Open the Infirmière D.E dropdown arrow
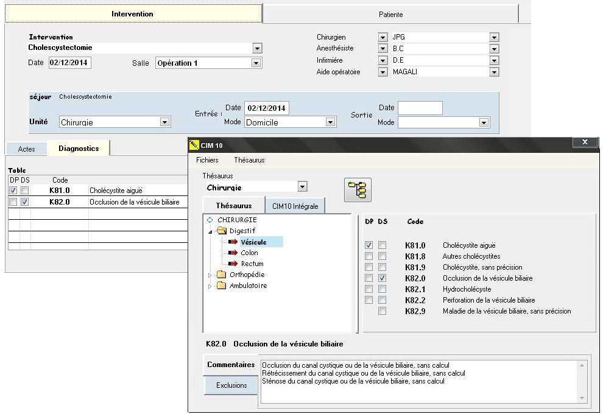603x414 pixels. tap(494, 60)
